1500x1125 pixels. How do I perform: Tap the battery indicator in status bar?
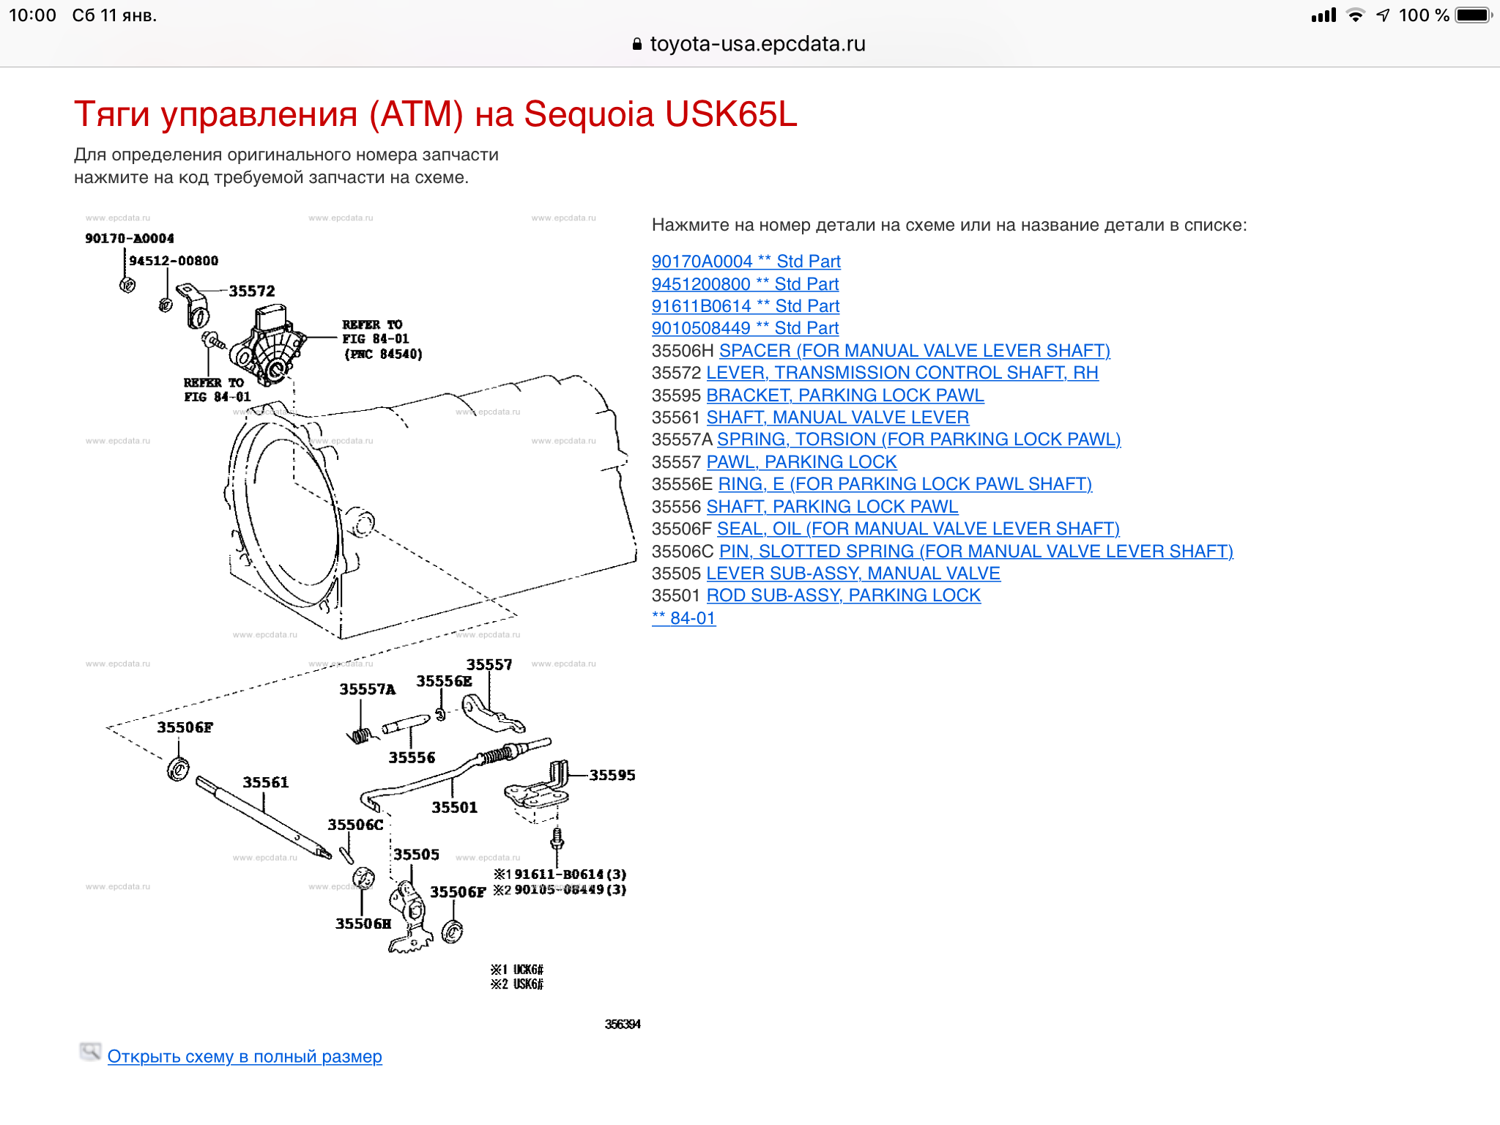[x=1473, y=15]
